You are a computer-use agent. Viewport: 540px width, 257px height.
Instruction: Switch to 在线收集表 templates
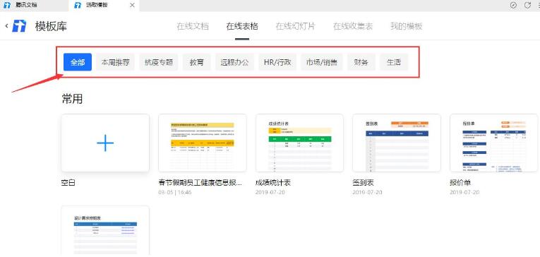point(353,26)
